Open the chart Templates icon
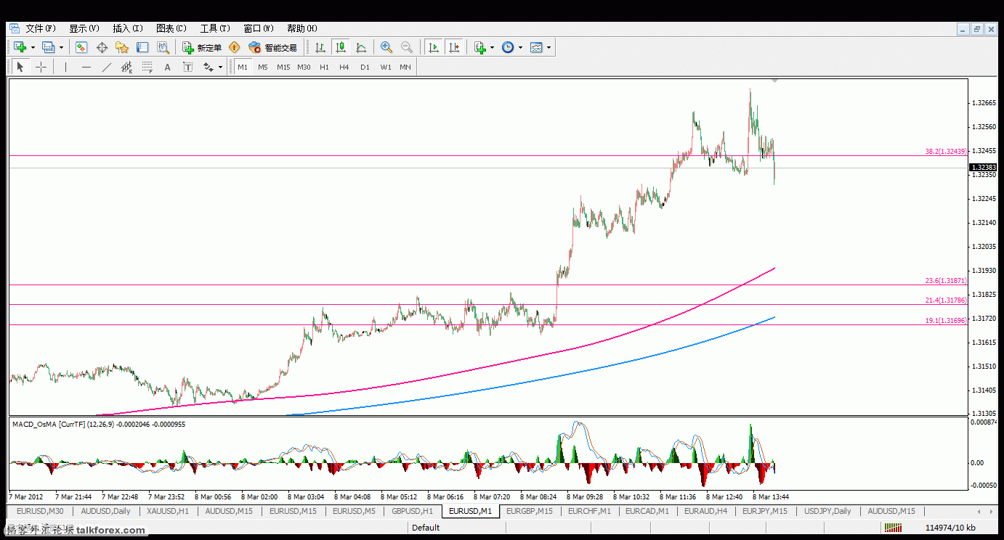This screenshot has width=1004, height=540. 536,47
